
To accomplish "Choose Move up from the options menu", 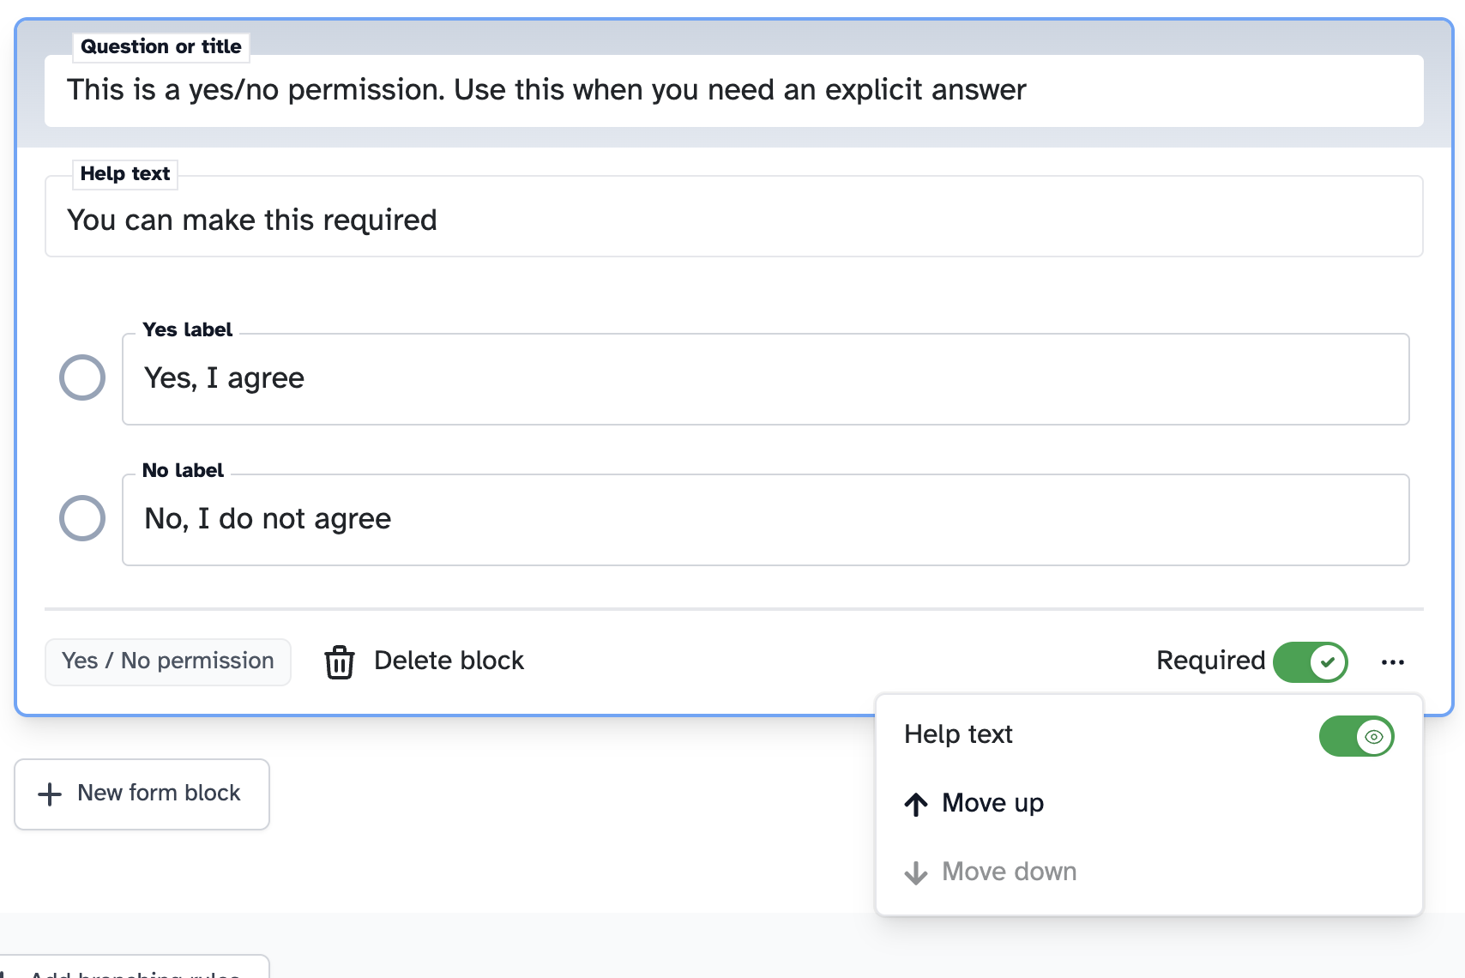I will [x=992, y=804].
